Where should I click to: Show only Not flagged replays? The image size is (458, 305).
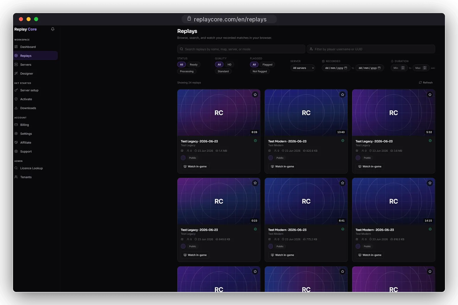260,71
